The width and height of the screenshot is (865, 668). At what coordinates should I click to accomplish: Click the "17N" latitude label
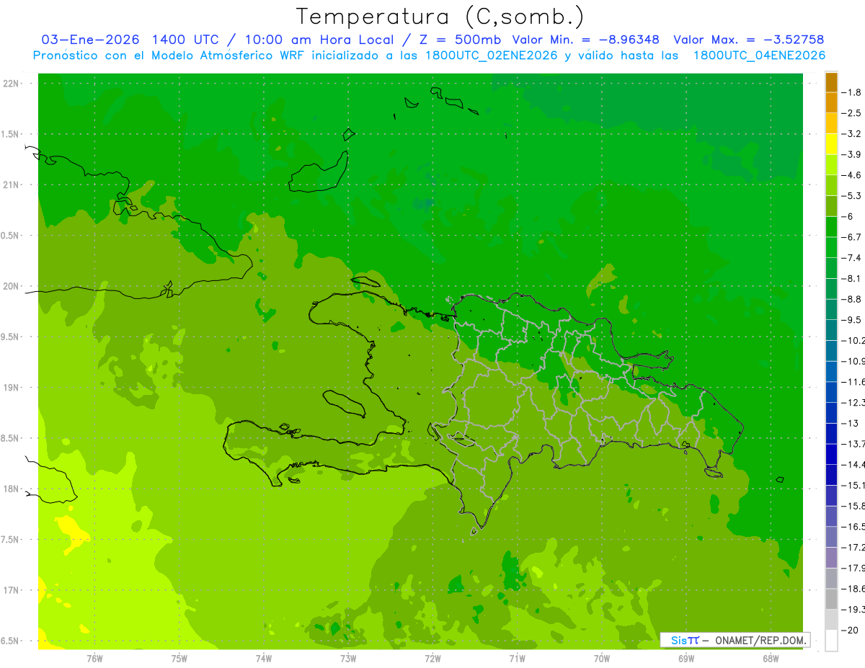pos(10,590)
